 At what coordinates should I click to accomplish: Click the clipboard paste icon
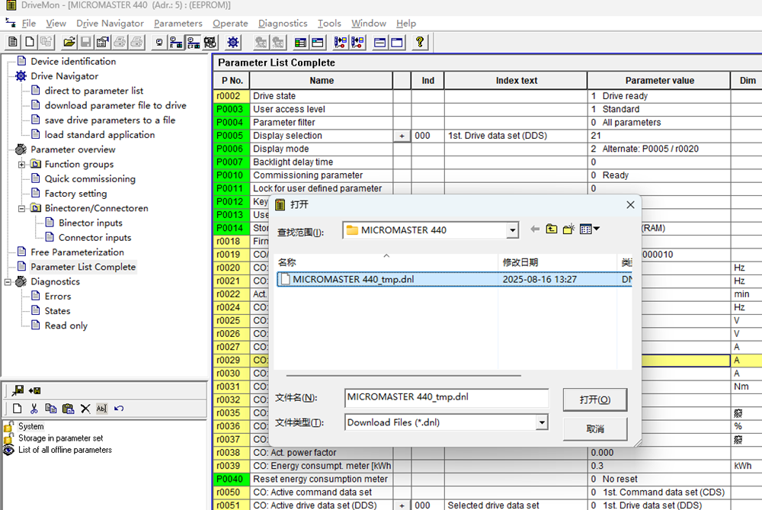pyautogui.click(x=68, y=409)
